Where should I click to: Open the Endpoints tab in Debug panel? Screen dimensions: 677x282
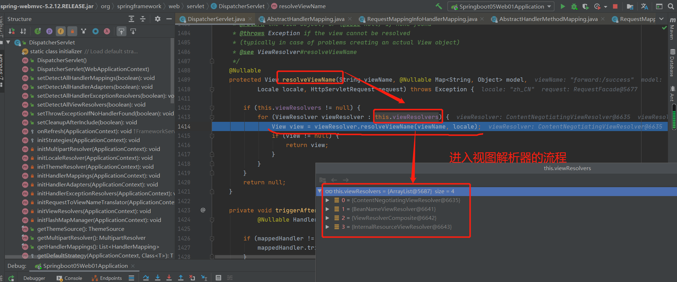pyautogui.click(x=107, y=278)
